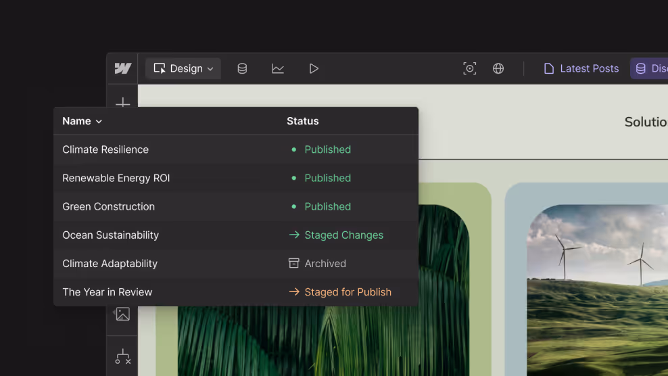The image size is (668, 376).
Task: Click the Staged for Publish status label
Action: 348,292
